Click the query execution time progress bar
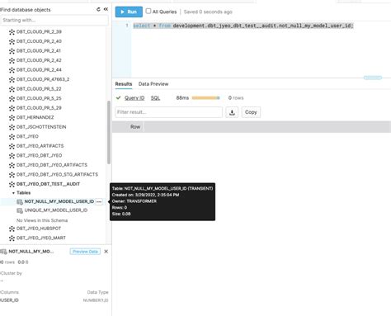This screenshot has height=316, width=391. point(205,98)
